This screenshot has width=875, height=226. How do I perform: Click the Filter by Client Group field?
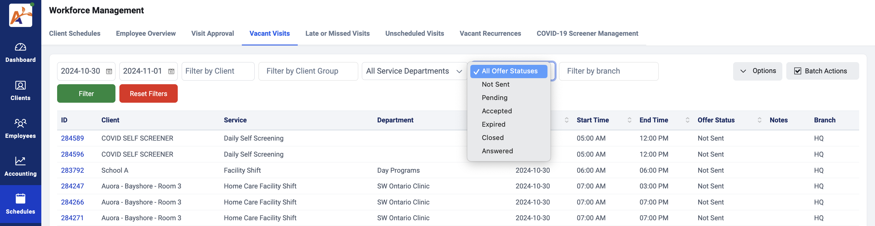click(x=308, y=71)
